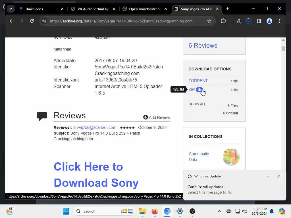Dismiss the Windows Update notification
Image resolution: width=291 pixels, height=218 pixels.
coord(278,176)
